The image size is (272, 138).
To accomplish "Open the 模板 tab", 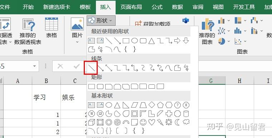I will [x=85, y=7].
